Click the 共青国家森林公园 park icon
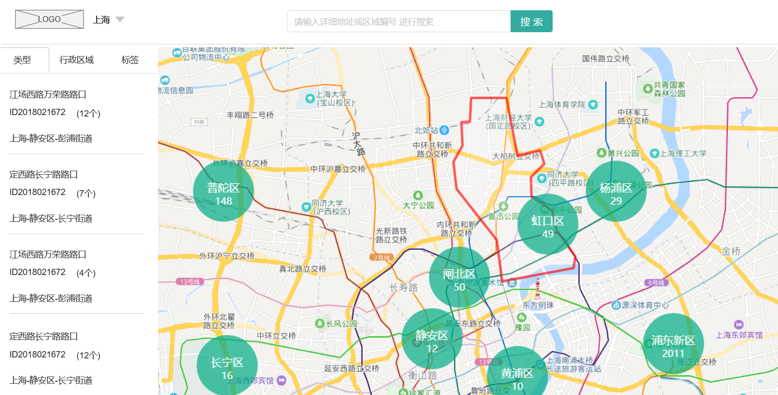This screenshot has width=778, height=395. [648, 89]
